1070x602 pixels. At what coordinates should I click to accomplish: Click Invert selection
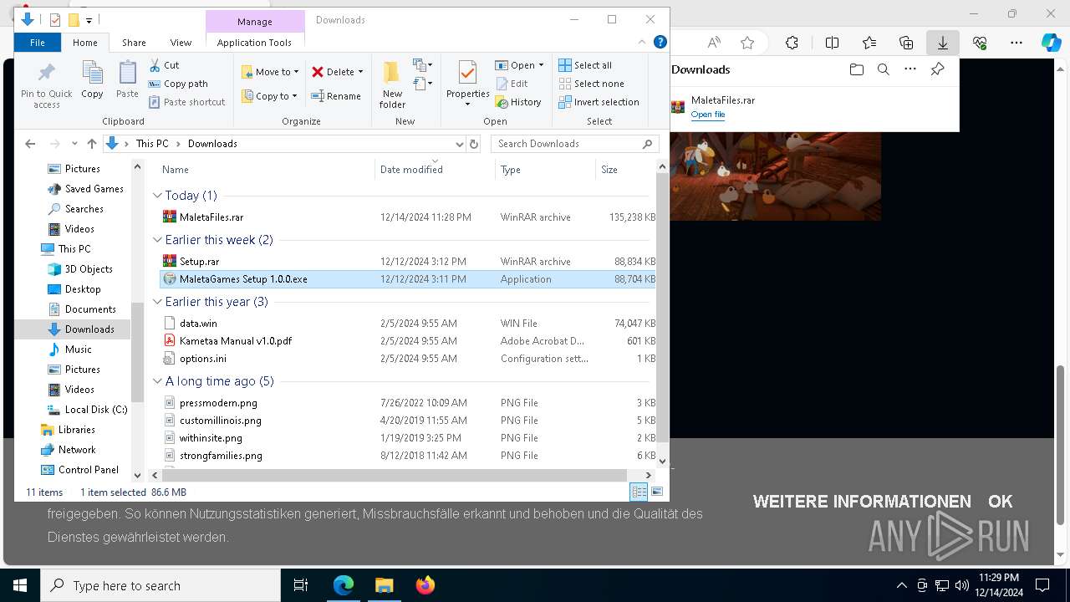(x=599, y=102)
